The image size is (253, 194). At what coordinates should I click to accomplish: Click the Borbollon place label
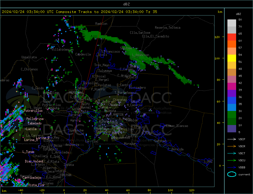(x=91, y=83)
